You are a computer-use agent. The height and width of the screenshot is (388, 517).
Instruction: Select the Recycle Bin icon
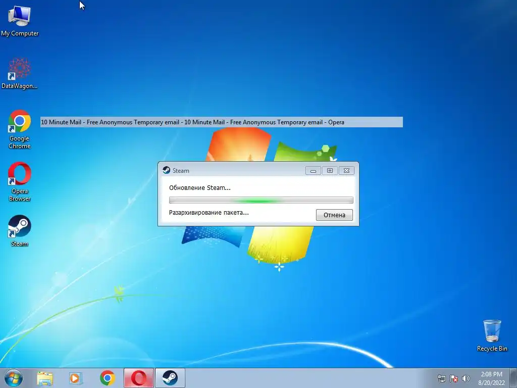click(x=492, y=335)
